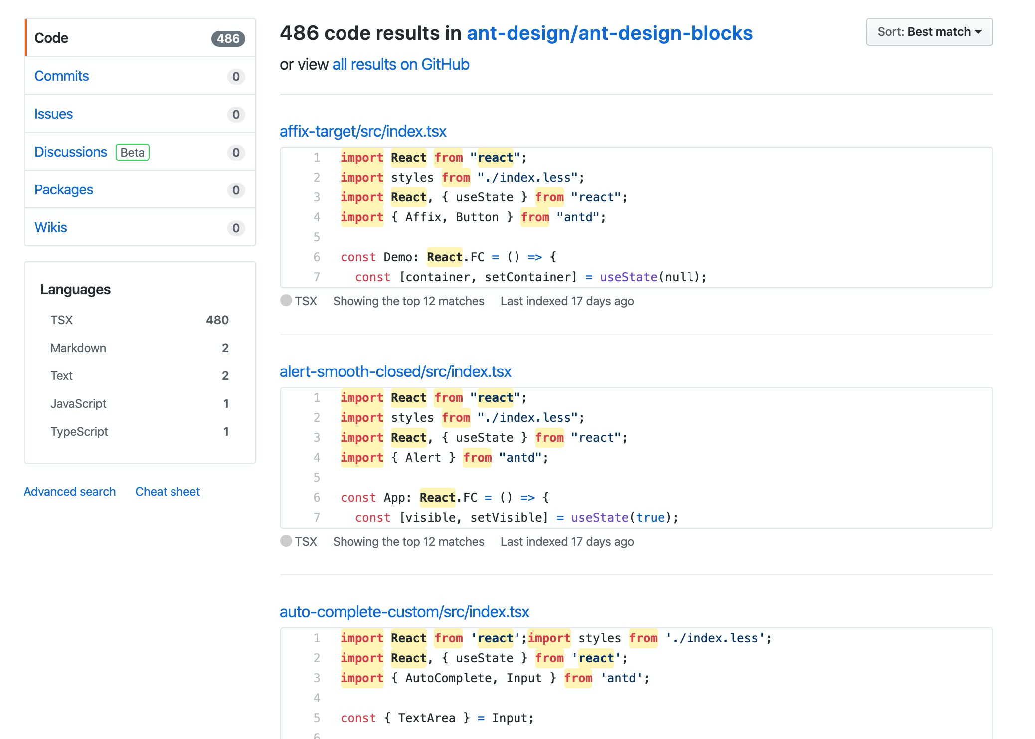Open affix-target/src/index.tsx file
The width and height of the screenshot is (1035, 739).
363,131
